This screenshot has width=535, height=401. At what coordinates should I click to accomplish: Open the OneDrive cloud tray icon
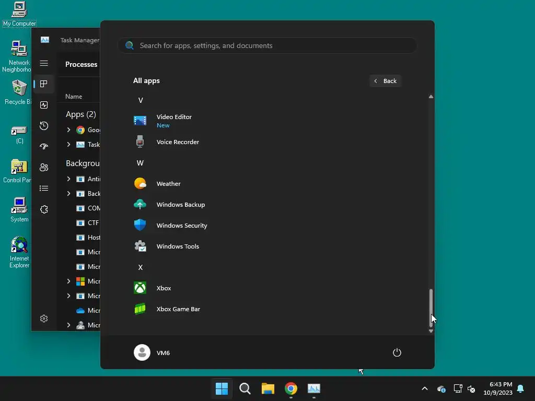pos(441,388)
